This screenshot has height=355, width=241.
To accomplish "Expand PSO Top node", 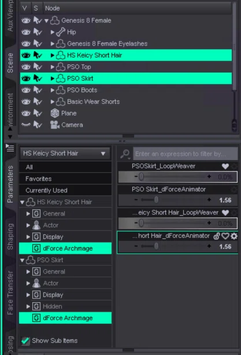I will 53,67.
